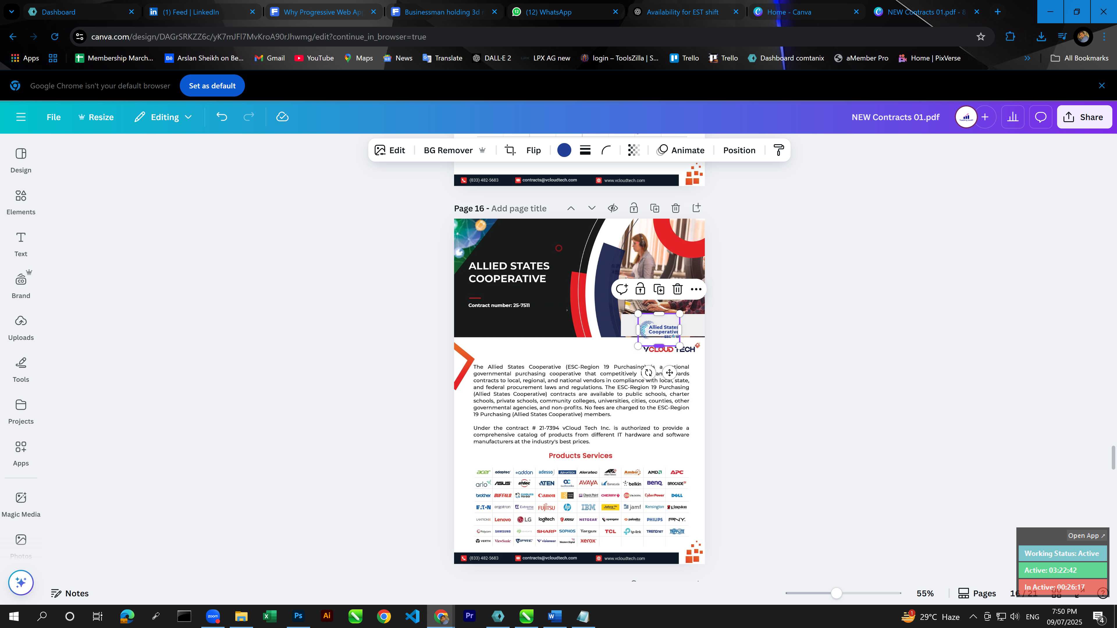This screenshot has width=1117, height=628.
Task: Open the Pages view
Action: [977, 593]
